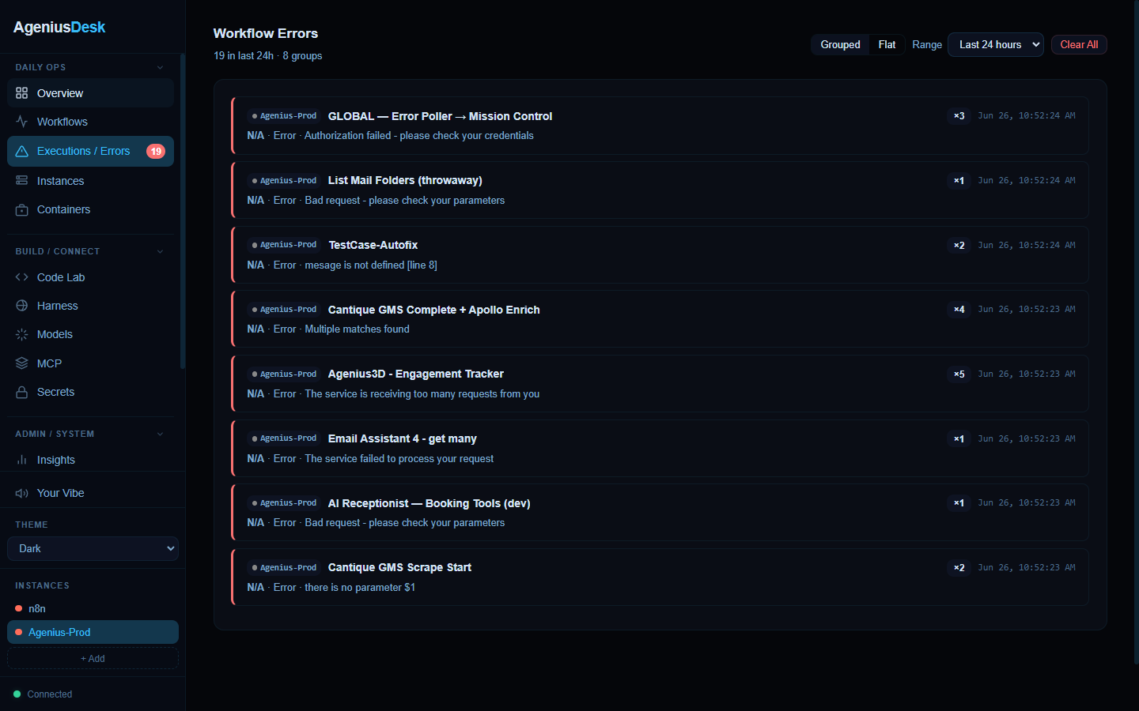Viewport: 1139px width, 711px height.
Task: Open Code Lab in the sidebar
Action: [90, 277]
